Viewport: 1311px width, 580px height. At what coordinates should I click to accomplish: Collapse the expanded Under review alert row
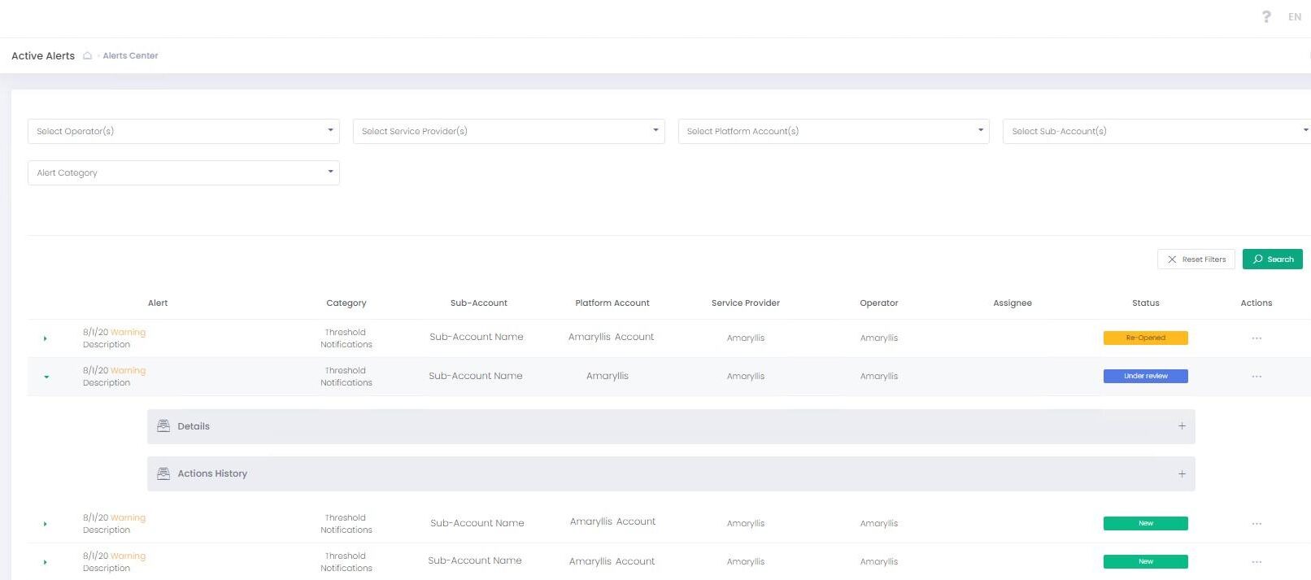tap(46, 377)
